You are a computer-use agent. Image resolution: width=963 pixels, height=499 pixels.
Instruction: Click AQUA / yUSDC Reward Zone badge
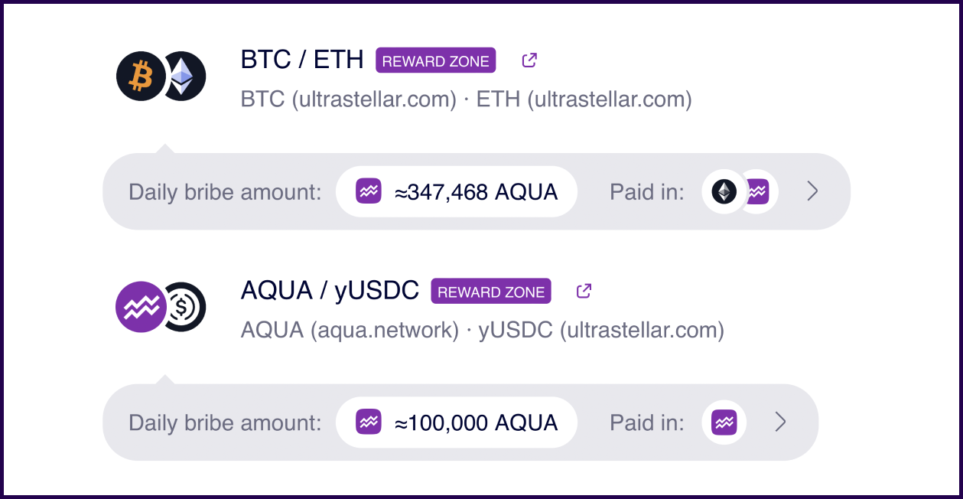[491, 292]
